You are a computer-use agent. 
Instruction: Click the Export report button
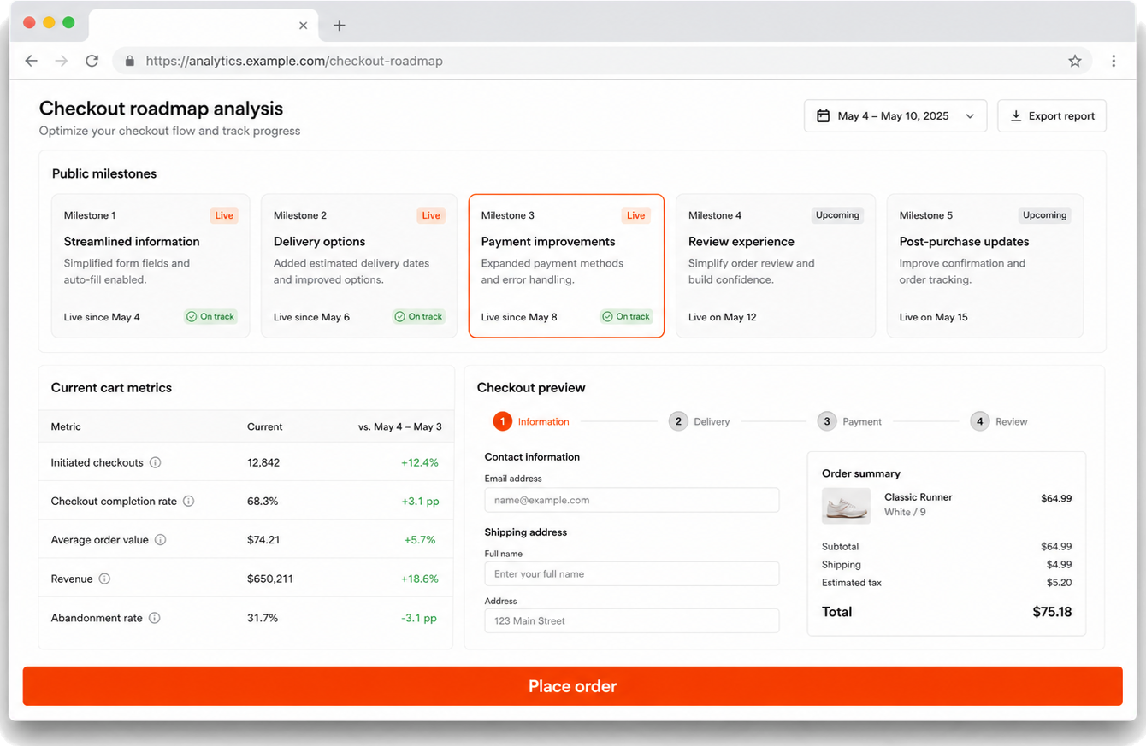click(x=1052, y=115)
